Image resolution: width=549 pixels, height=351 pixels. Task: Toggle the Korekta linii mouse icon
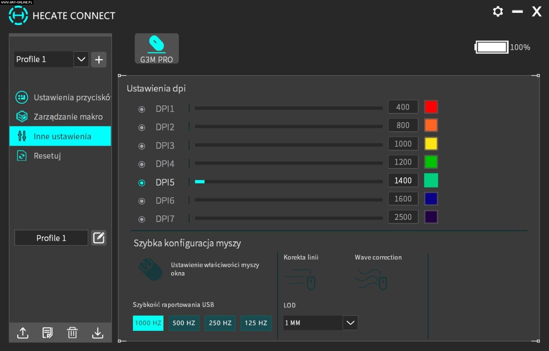(300, 279)
